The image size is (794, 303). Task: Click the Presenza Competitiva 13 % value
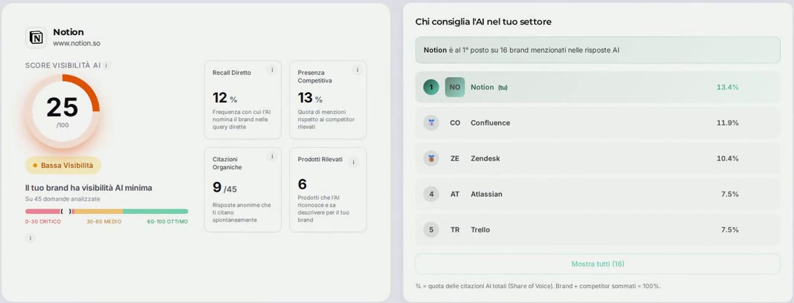310,98
